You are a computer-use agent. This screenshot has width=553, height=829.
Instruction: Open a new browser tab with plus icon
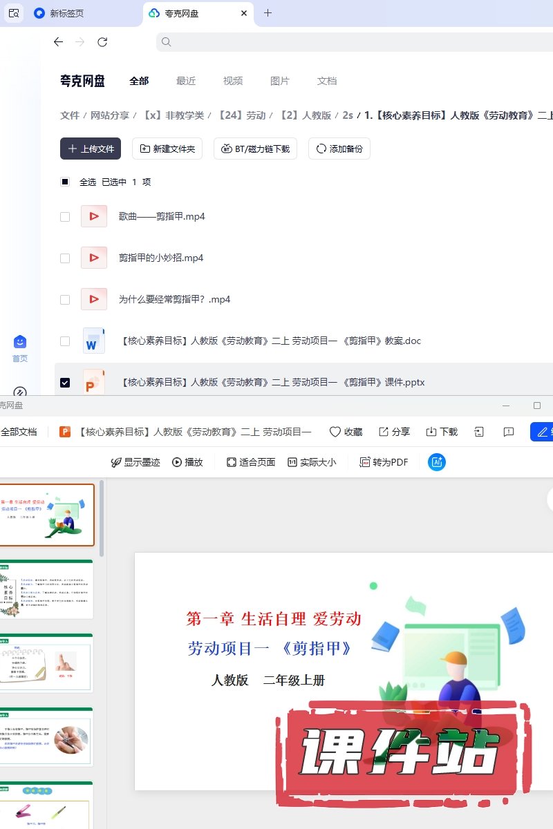click(268, 13)
